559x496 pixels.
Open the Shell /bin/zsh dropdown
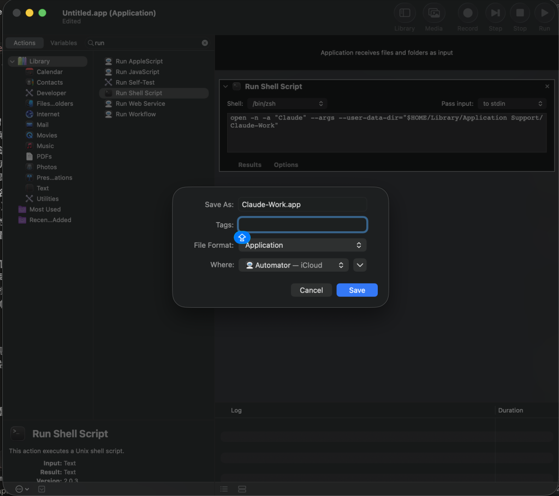287,104
